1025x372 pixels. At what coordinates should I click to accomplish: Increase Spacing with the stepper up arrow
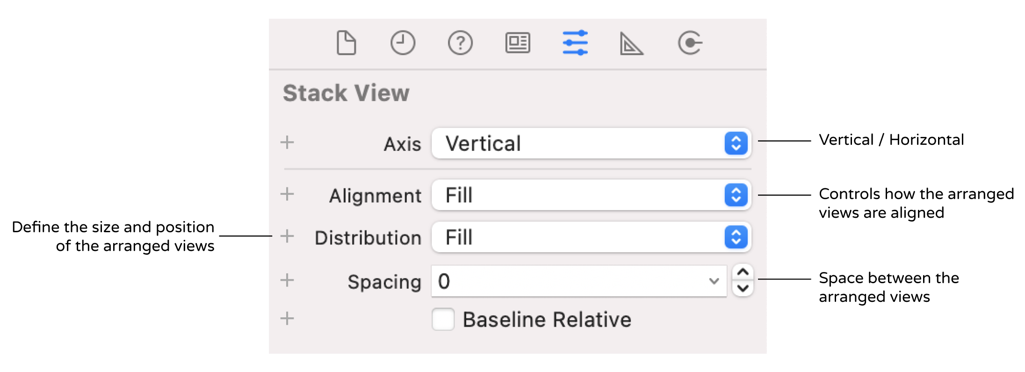pos(743,272)
